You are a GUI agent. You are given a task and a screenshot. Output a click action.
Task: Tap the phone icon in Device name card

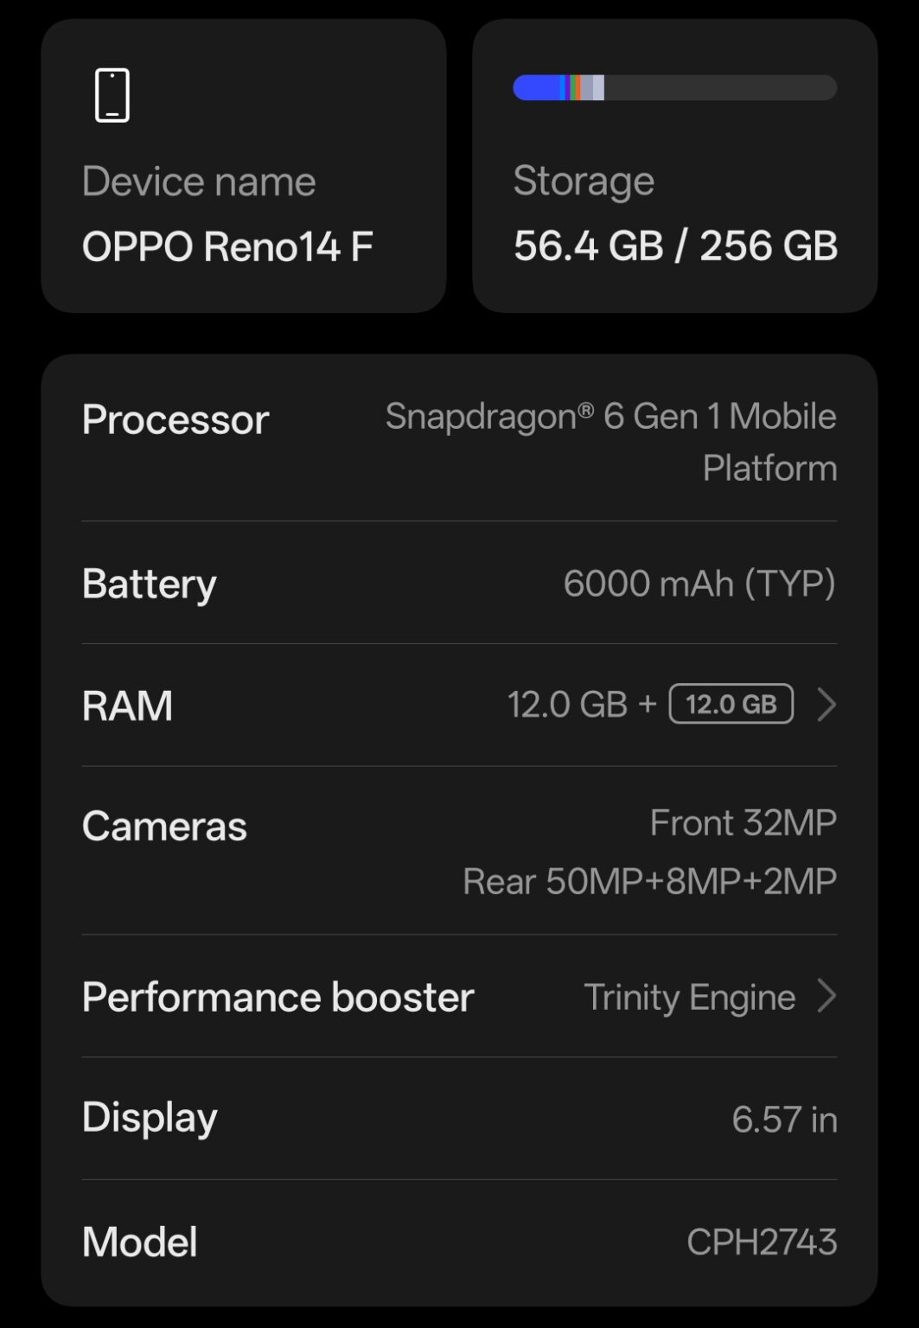coord(112,95)
